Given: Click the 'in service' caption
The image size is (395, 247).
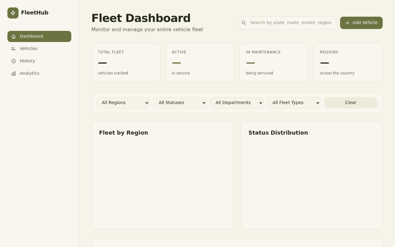Looking at the screenshot, I should click(181, 73).
